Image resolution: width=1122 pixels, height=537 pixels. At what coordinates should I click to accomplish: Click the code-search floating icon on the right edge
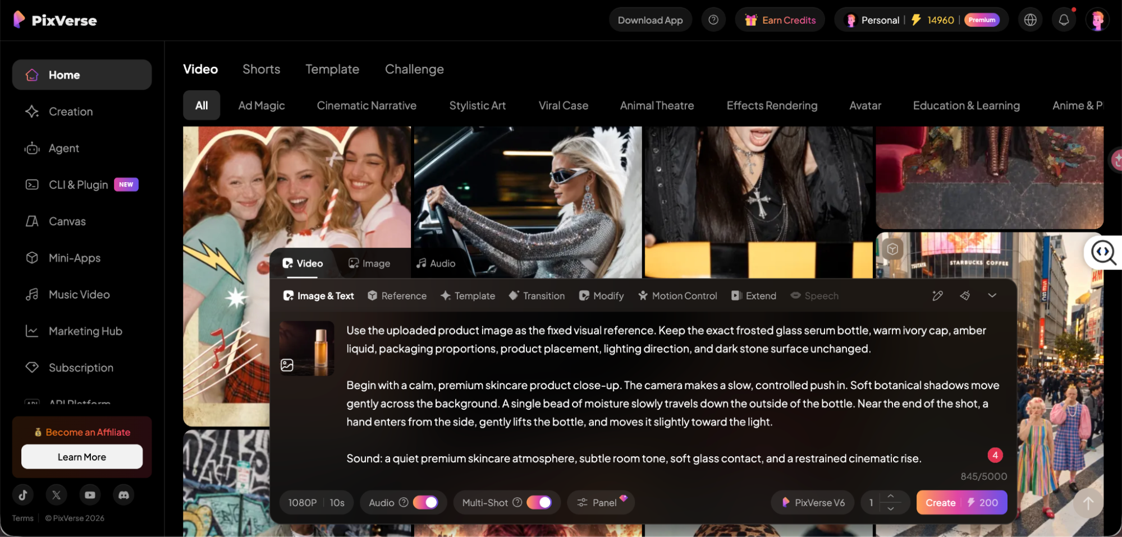[1103, 252]
